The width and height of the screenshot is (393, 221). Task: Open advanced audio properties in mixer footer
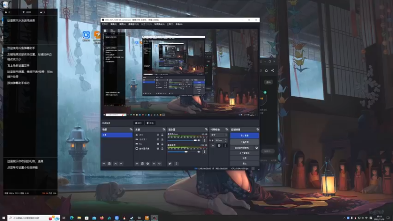coord(170,164)
